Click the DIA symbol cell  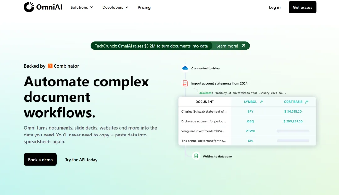pyautogui.click(x=250, y=141)
